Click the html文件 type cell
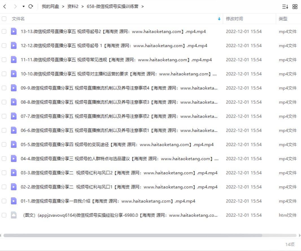This screenshot has height=251, width=301. click(x=287, y=215)
